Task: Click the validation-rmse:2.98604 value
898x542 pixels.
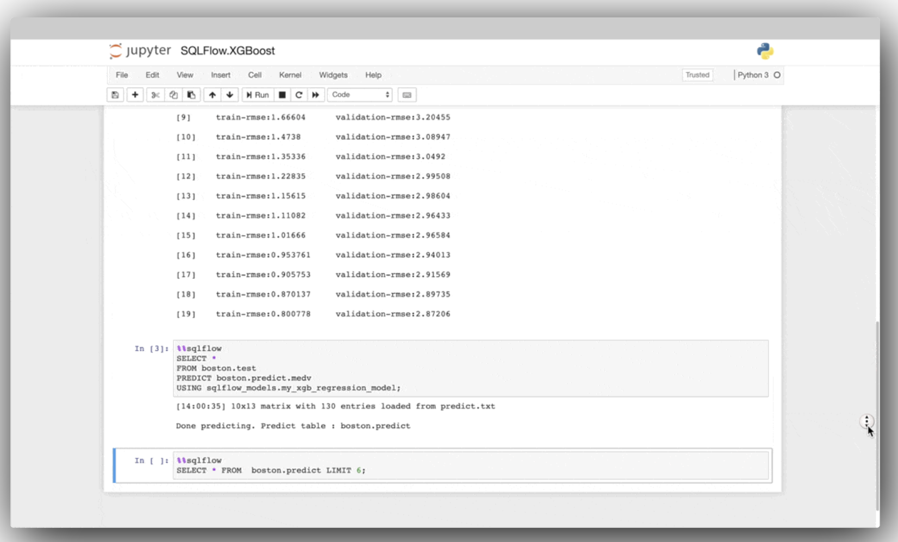Action: [x=393, y=196]
